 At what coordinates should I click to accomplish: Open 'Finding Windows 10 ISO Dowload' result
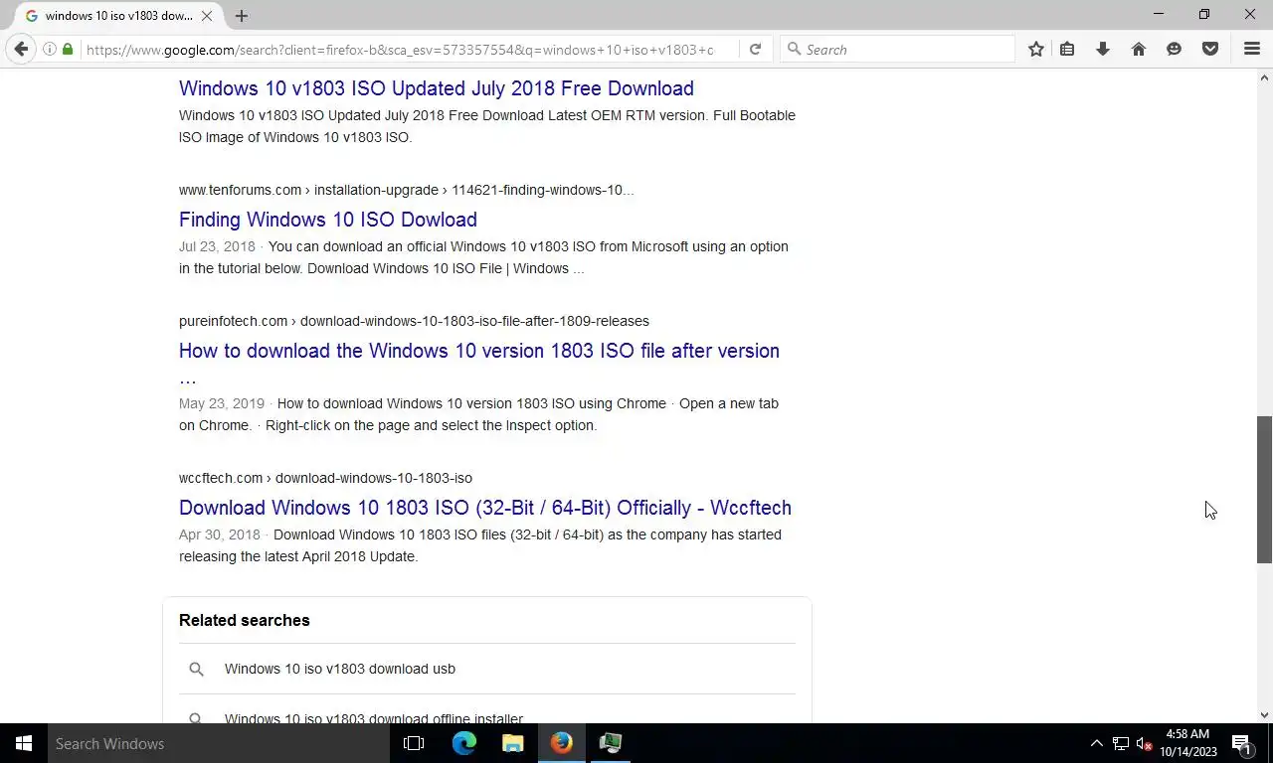[328, 220]
